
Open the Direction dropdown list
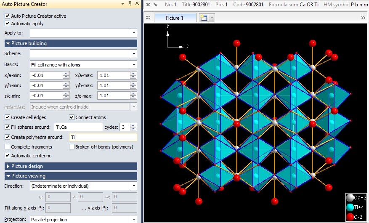(134, 186)
